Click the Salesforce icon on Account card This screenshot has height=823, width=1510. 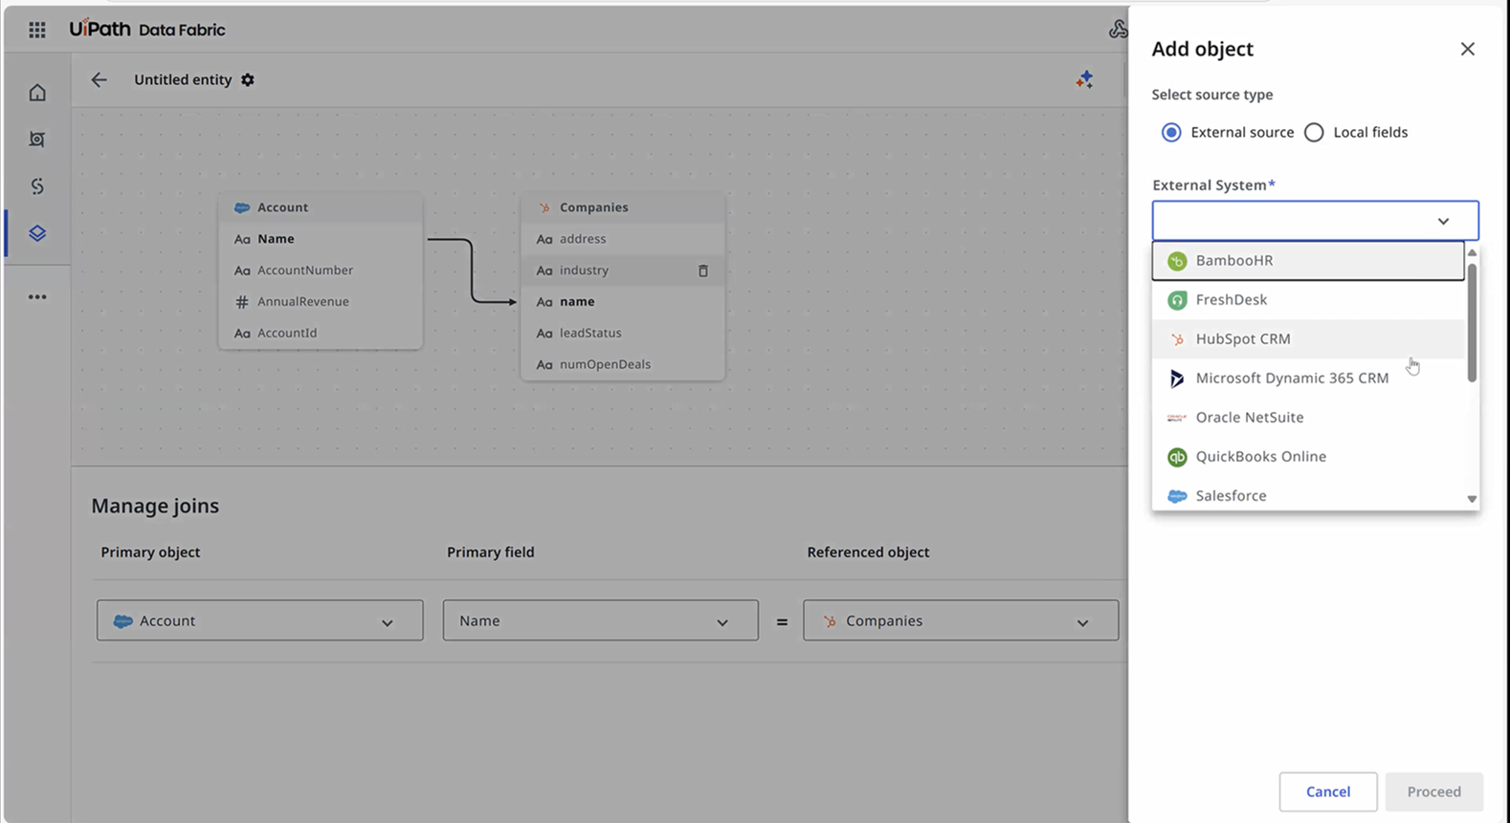(242, 207)
